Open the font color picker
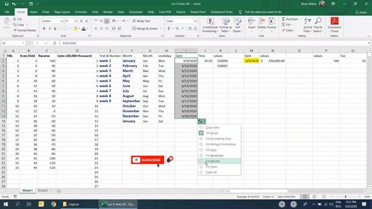The height and width of the screenshot is (209, 372). coord(84,28)
